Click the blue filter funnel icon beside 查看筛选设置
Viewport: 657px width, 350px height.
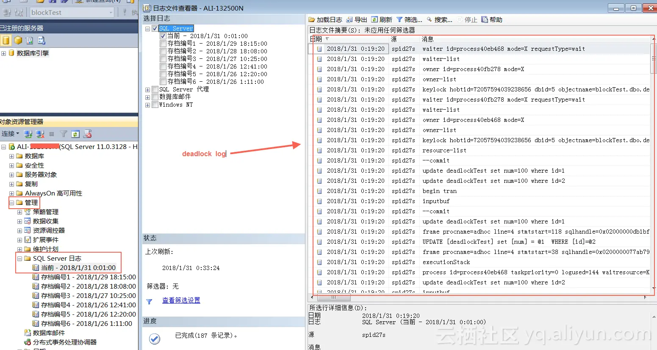tap(149, 301)
